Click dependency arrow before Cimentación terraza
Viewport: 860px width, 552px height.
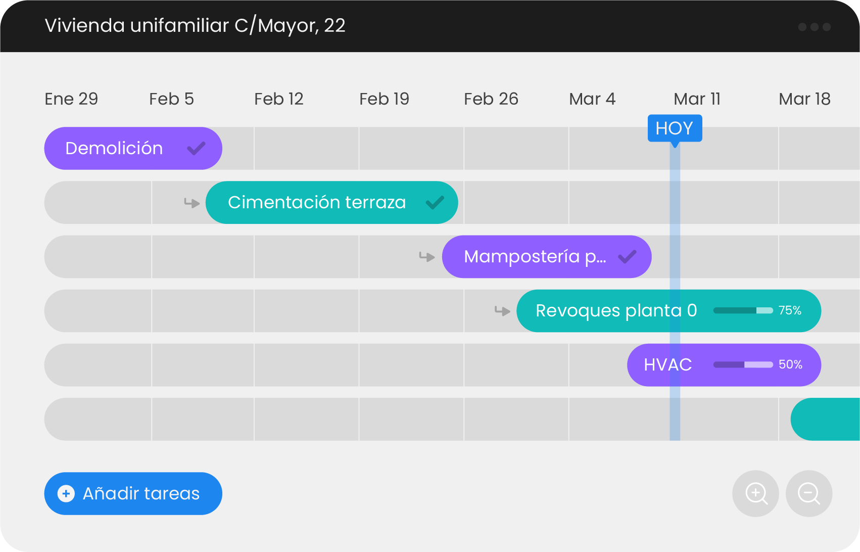coord(192,203)
